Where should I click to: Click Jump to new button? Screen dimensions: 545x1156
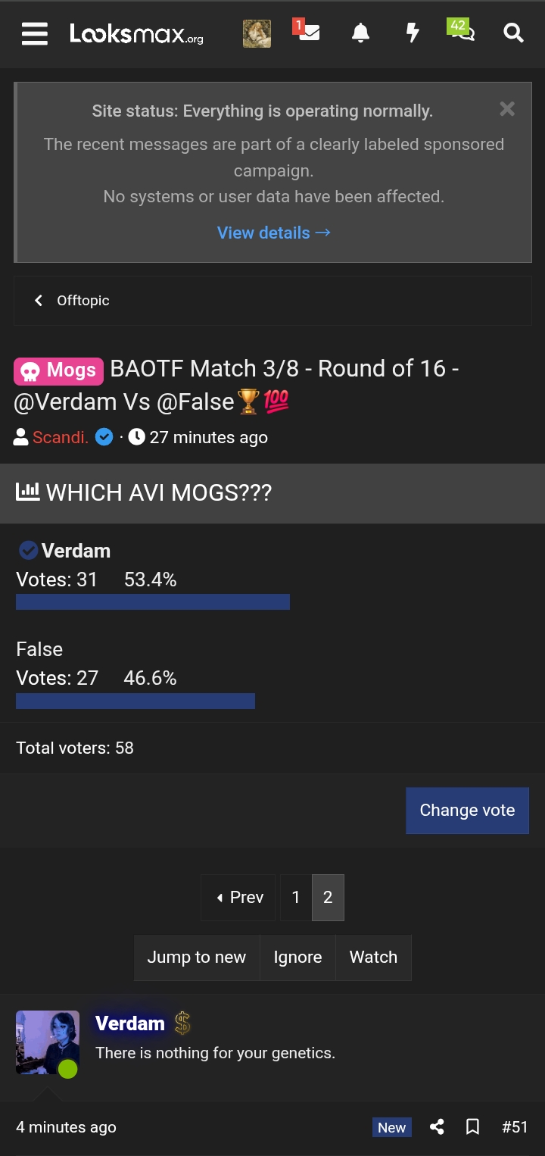tap(197, 958)
